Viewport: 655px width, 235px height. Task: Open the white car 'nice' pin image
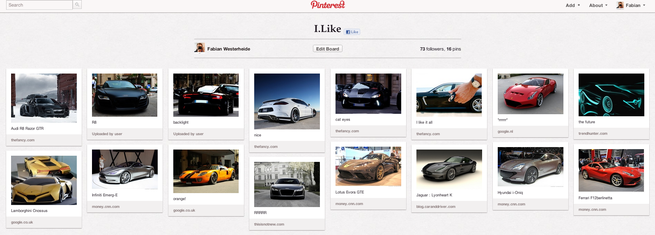click(287, 101)
